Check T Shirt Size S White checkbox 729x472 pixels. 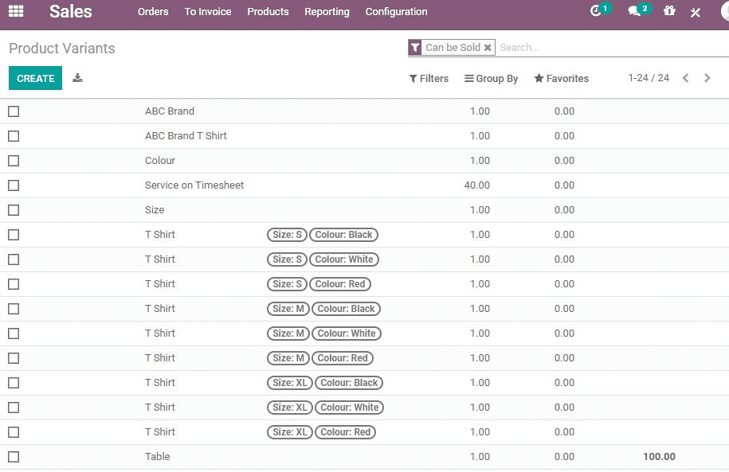point(14,259)
